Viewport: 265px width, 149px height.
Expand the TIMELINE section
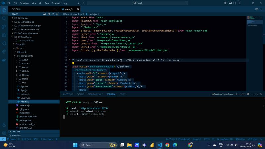(x=34, y=135)
